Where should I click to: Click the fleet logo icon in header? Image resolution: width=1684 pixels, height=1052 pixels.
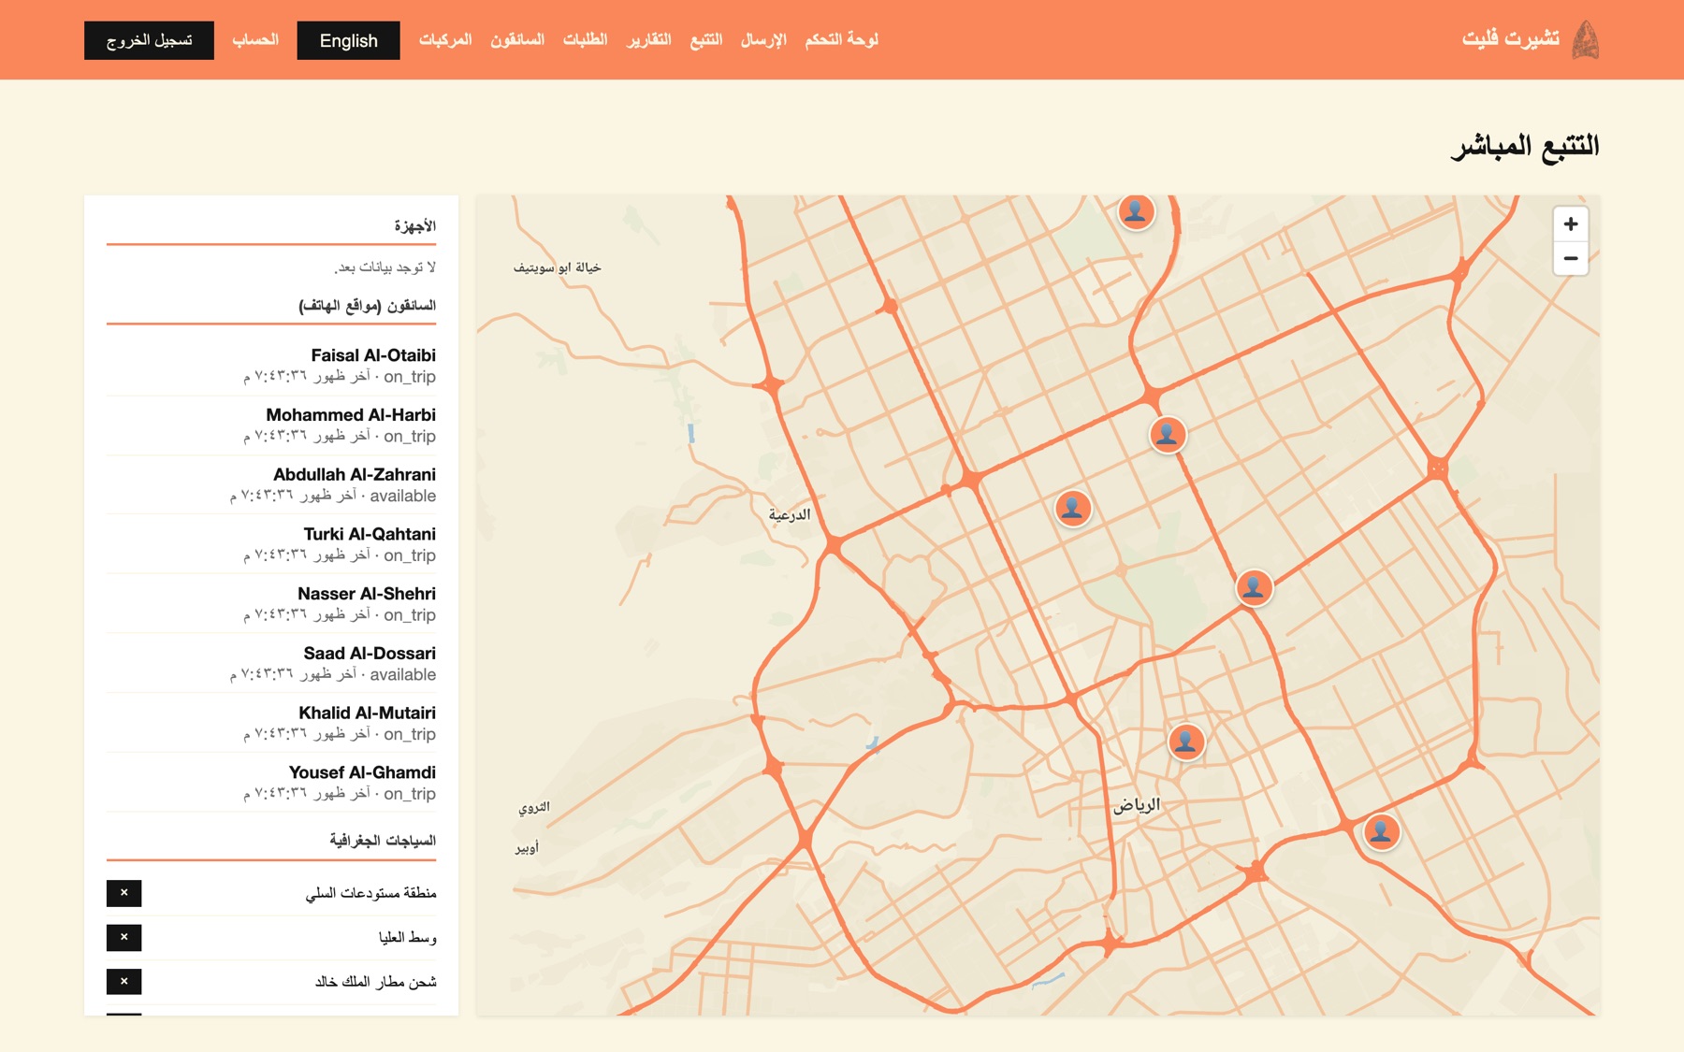tap(1585, 39)
